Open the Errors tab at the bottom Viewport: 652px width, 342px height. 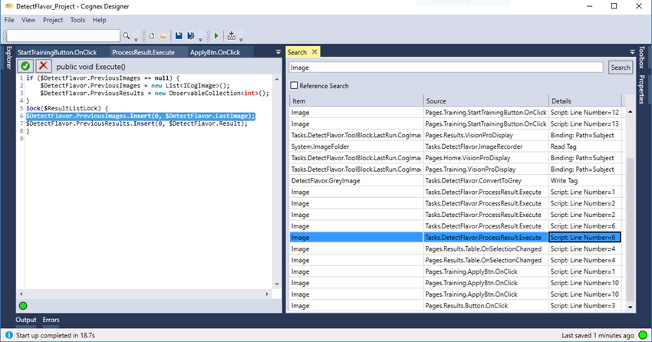pos(51,320)
